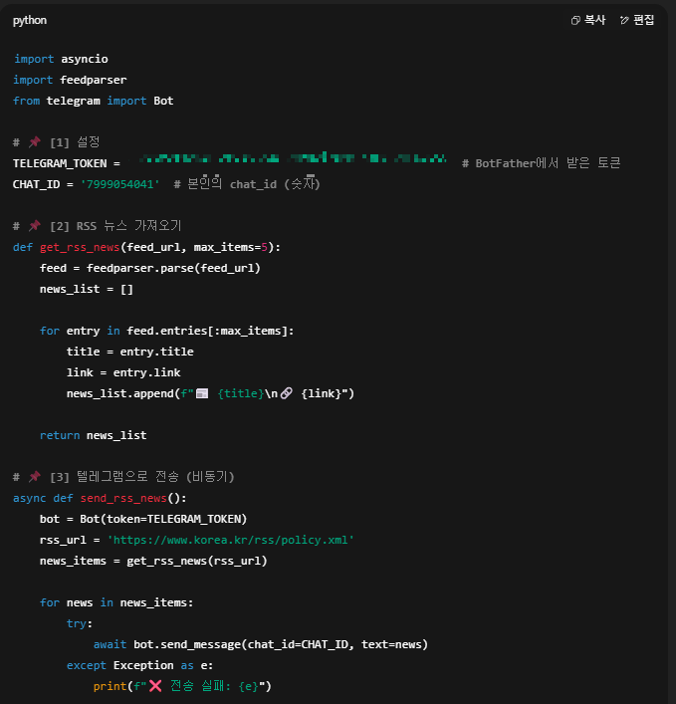The image size is (676, 704).
Task: Click 'bot = Bot(token=TELEGRAM_TOKEN)' line
Action: pyautogui.click(x=143, y=519)
